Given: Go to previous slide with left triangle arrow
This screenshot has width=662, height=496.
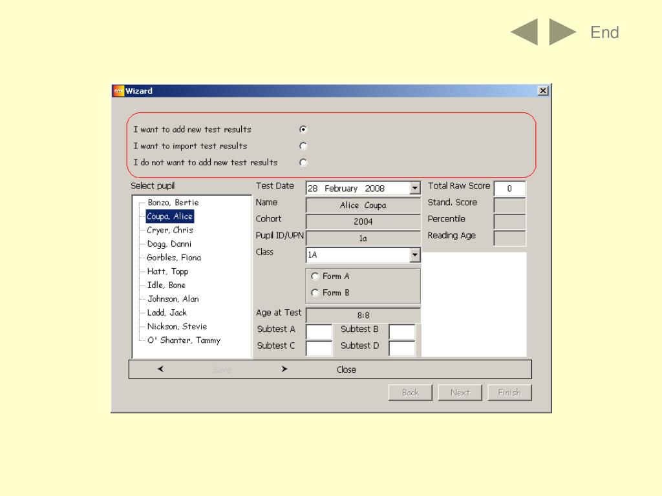Looking at the screenshot, I should pyautogui.click(x=524, y=32).
